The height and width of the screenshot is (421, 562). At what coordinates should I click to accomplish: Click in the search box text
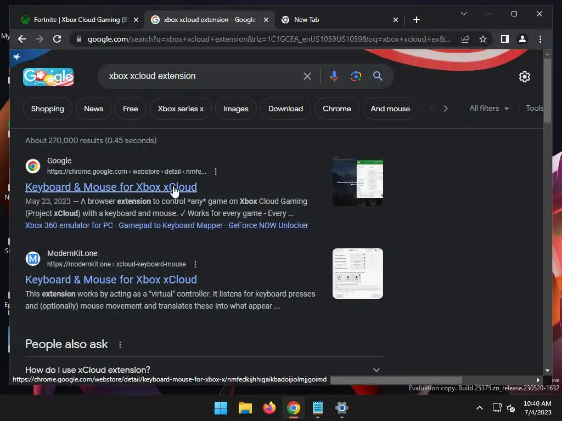pyautogui.click(x=153, y=76)
